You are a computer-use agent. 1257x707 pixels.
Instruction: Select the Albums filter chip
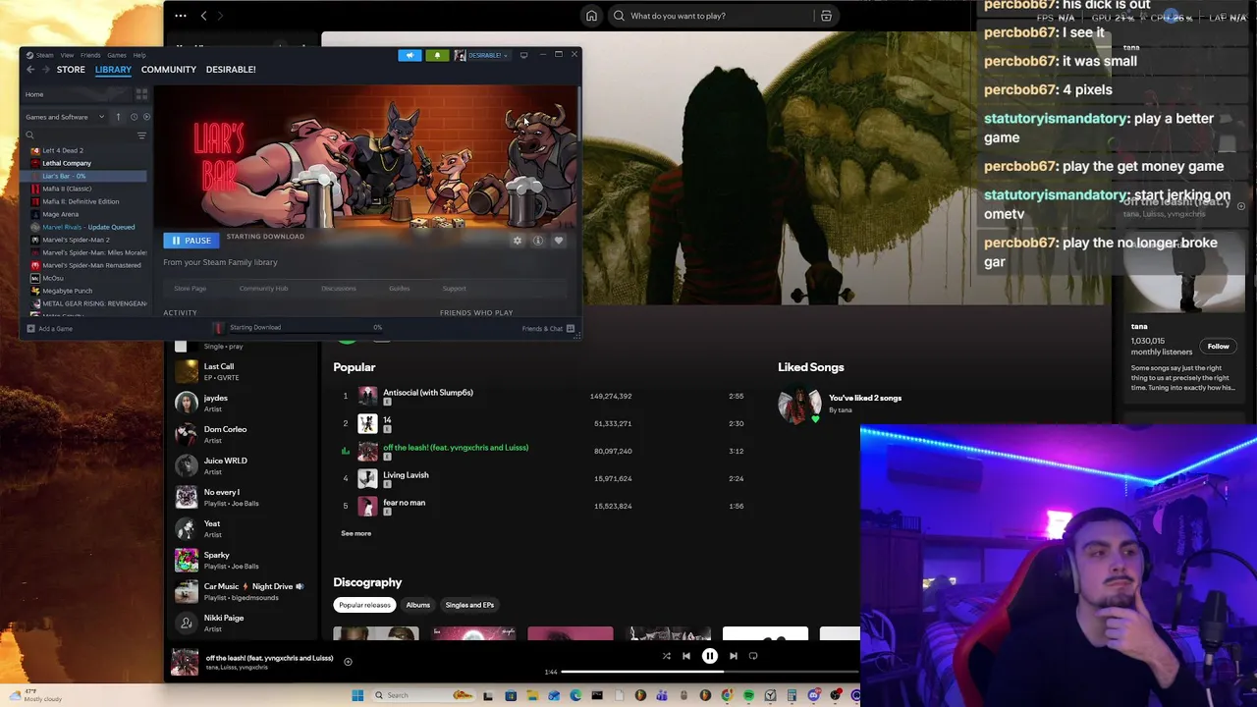[x=418, y=605]
